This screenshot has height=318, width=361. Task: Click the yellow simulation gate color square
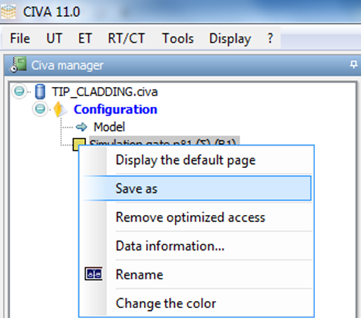(78, 143)
